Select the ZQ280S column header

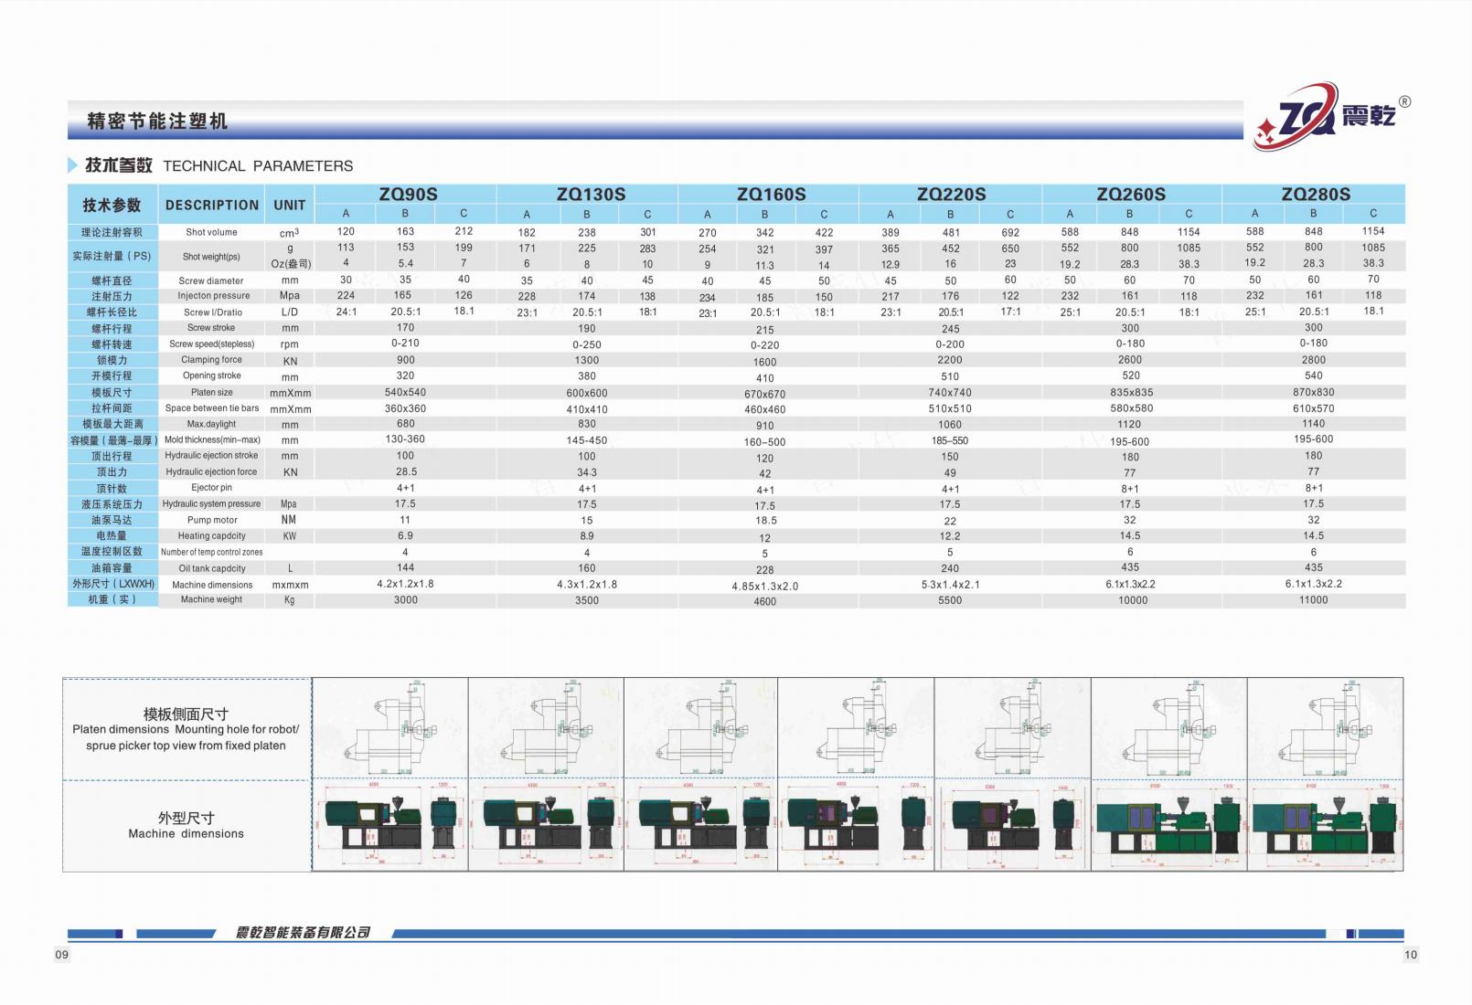1315,194
